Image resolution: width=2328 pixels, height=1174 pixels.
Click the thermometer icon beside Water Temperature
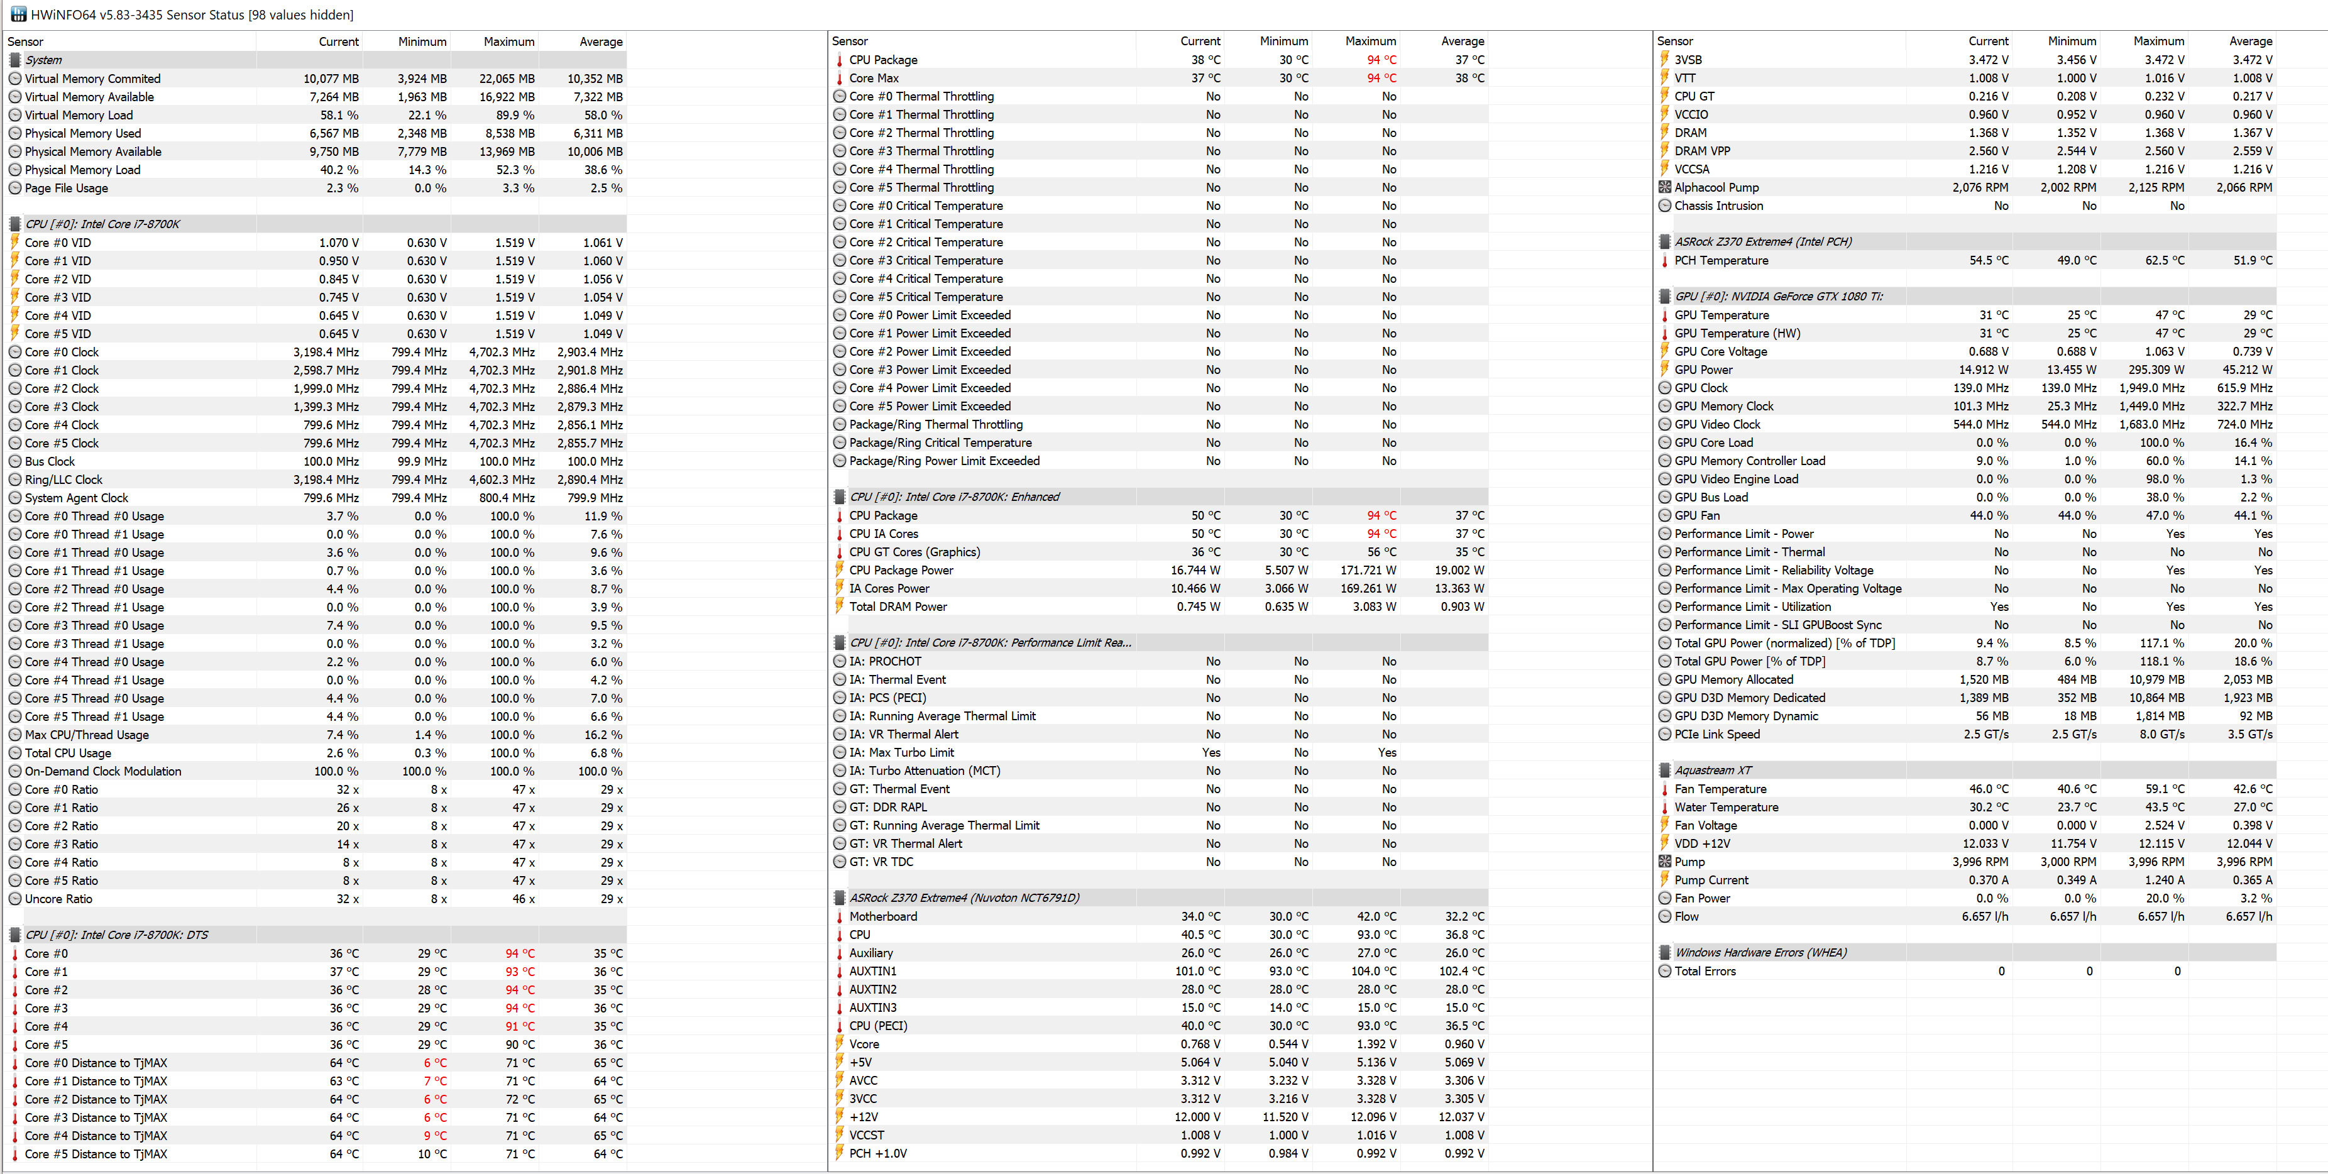[1665, 807]
